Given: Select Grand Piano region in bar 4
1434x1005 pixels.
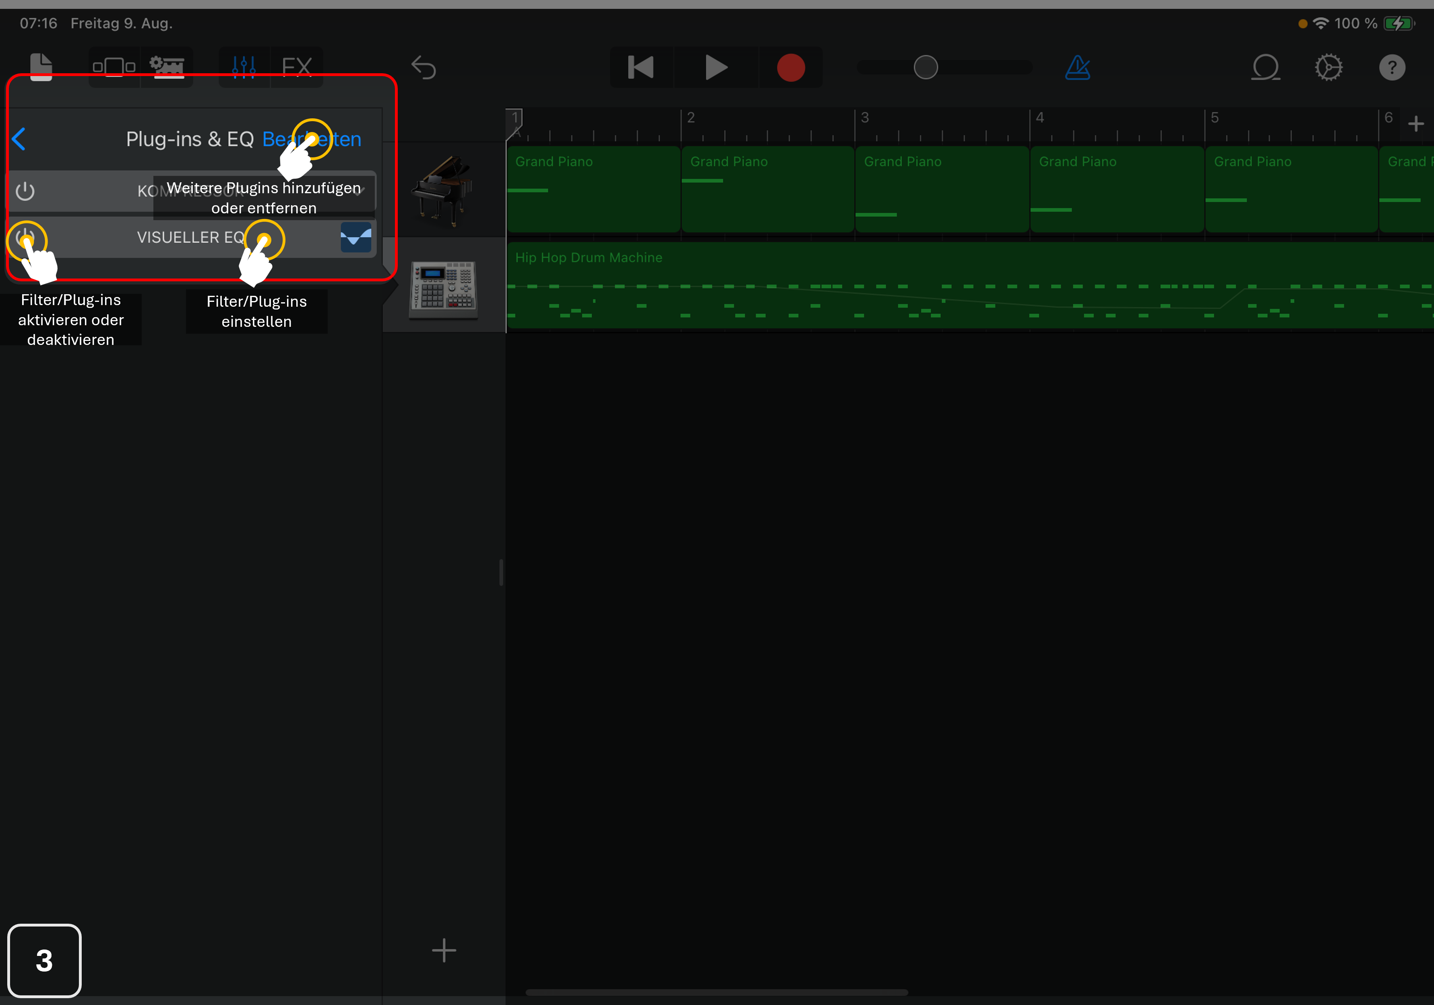Looking at the screenshot, I should click(1117, 189).
